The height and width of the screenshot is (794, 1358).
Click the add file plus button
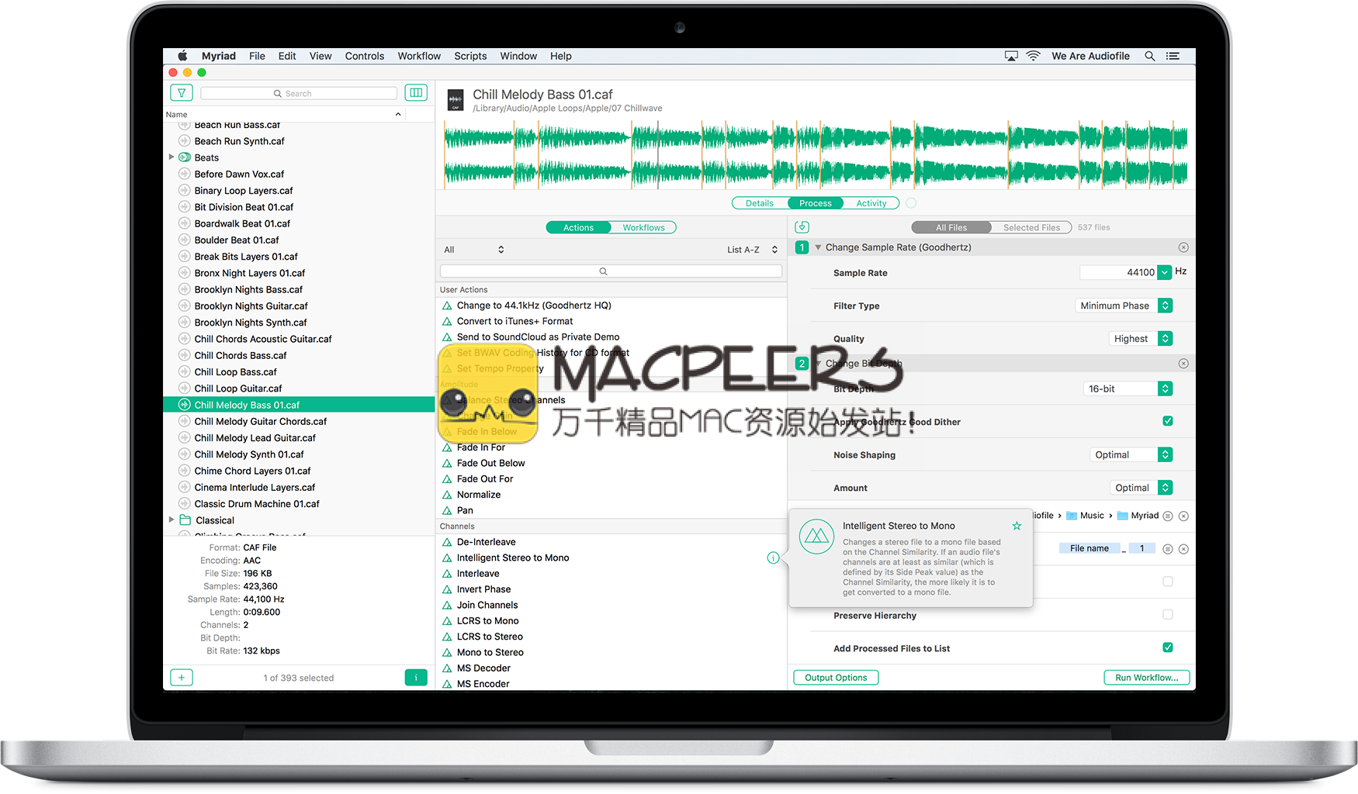[x=181, y=678]
